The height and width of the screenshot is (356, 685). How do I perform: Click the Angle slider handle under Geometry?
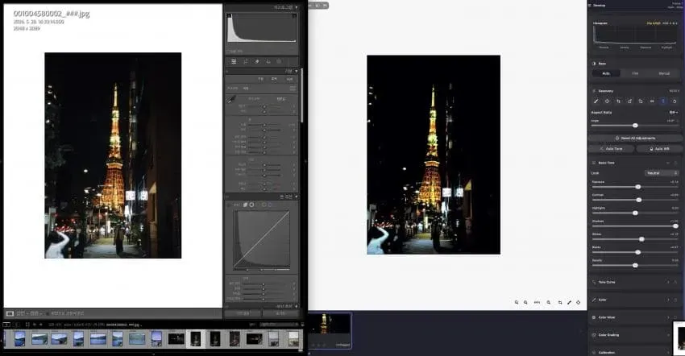[635, 126]
